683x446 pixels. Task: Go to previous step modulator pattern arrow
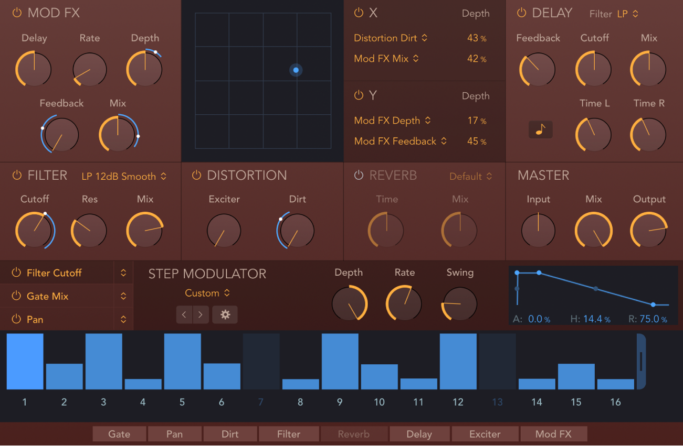tap(184, 314)
